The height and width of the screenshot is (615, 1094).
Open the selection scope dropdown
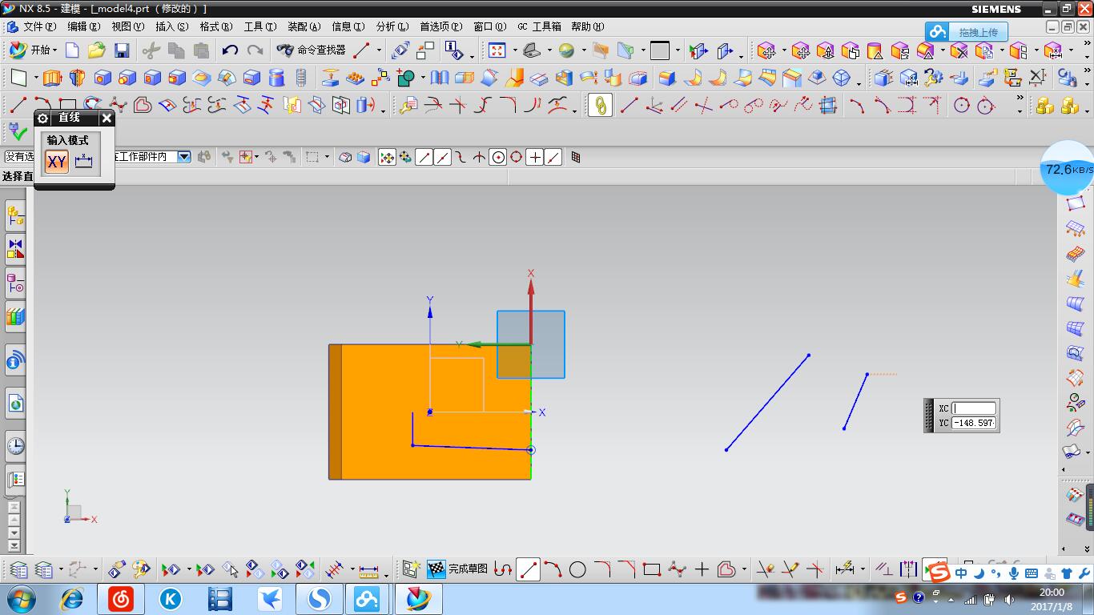click(184, 157)
